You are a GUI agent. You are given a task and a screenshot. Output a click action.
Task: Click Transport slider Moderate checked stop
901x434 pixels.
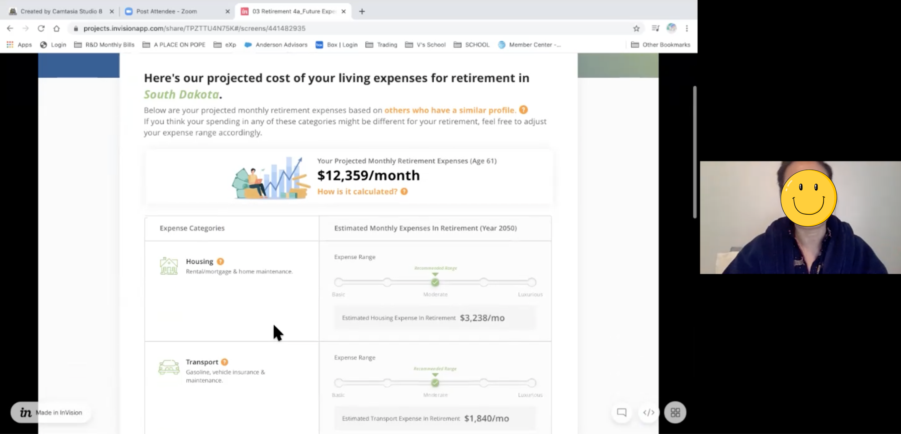(x=435, y=383)
